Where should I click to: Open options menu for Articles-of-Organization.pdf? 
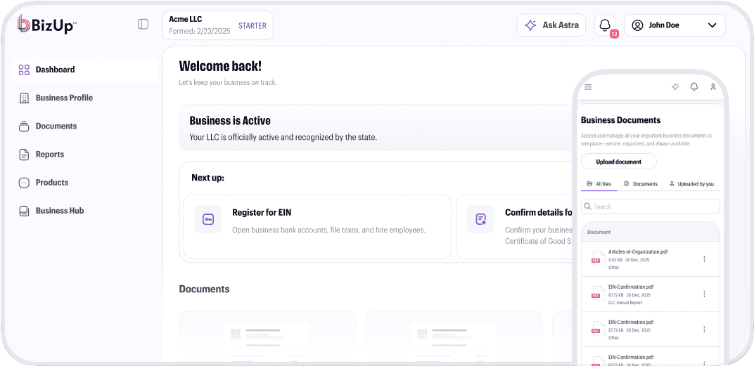(704, 259)
